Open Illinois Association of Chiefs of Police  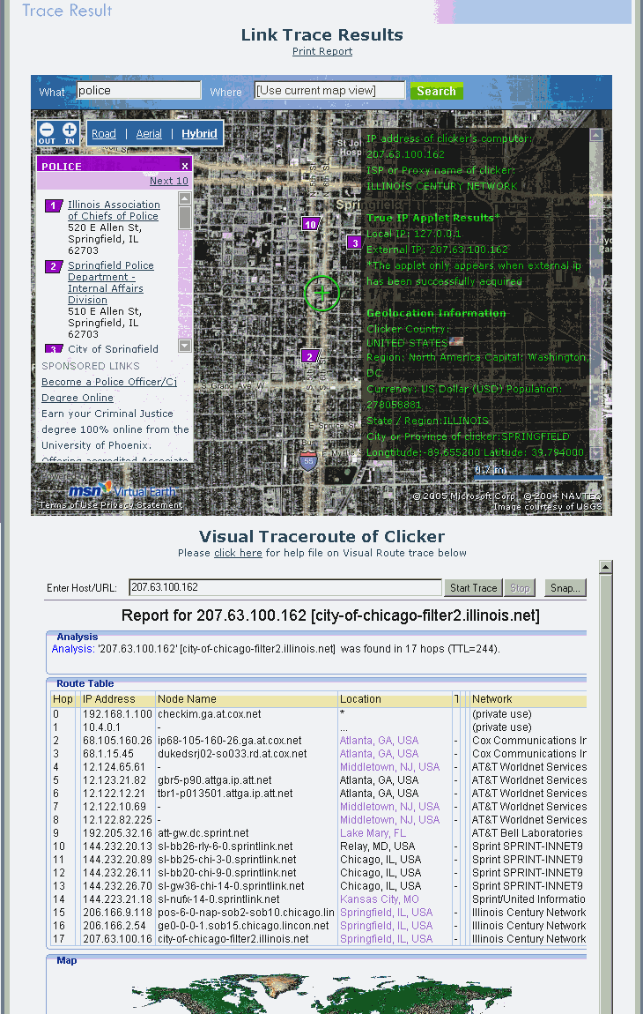click(114, 210)
